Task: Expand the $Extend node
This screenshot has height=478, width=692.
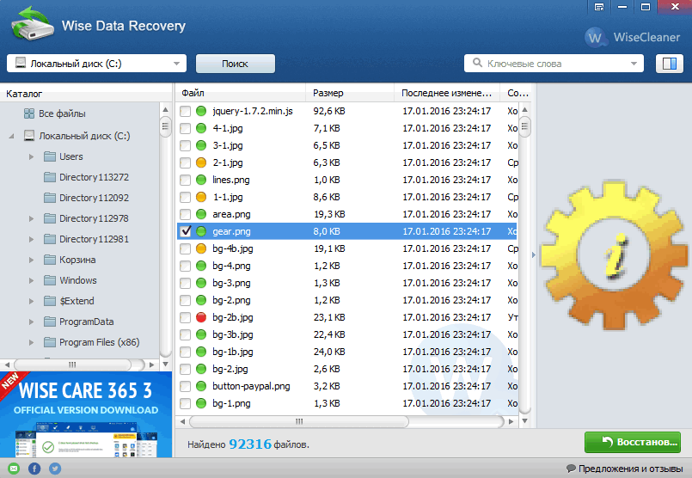Action: pyautogui.click(x=31, y=301)
